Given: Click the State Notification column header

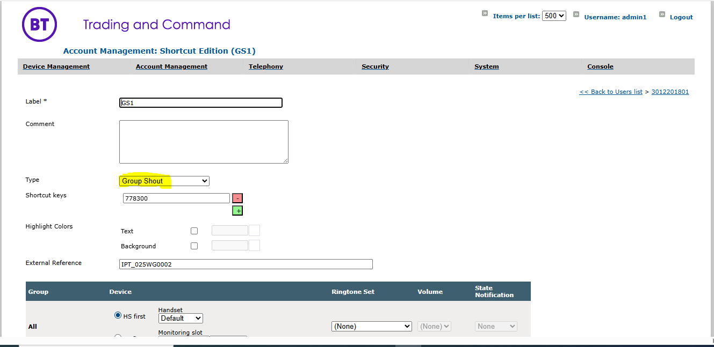Looking at the screenshot, I should 494,291.
